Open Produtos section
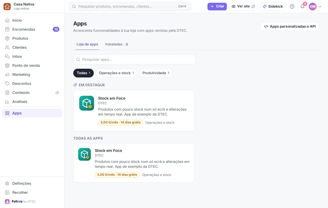 tap(32, 38)
